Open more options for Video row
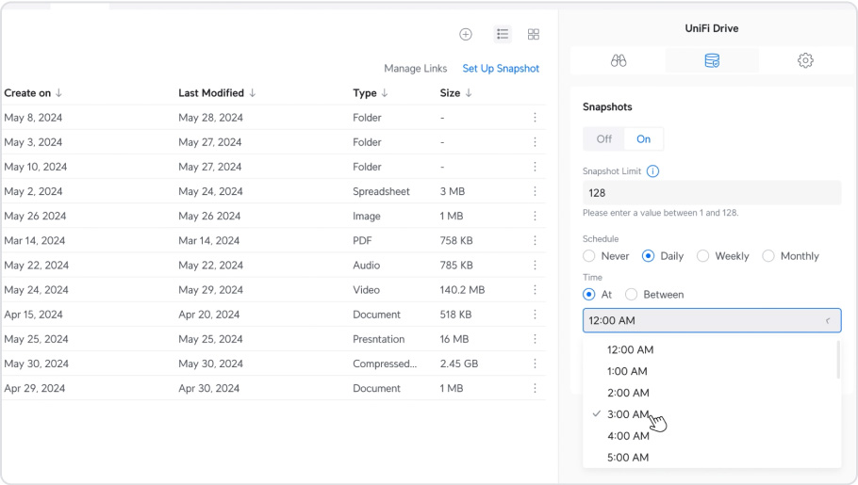The width and height of the screenshot is (858, 485). tap(535, 290)
